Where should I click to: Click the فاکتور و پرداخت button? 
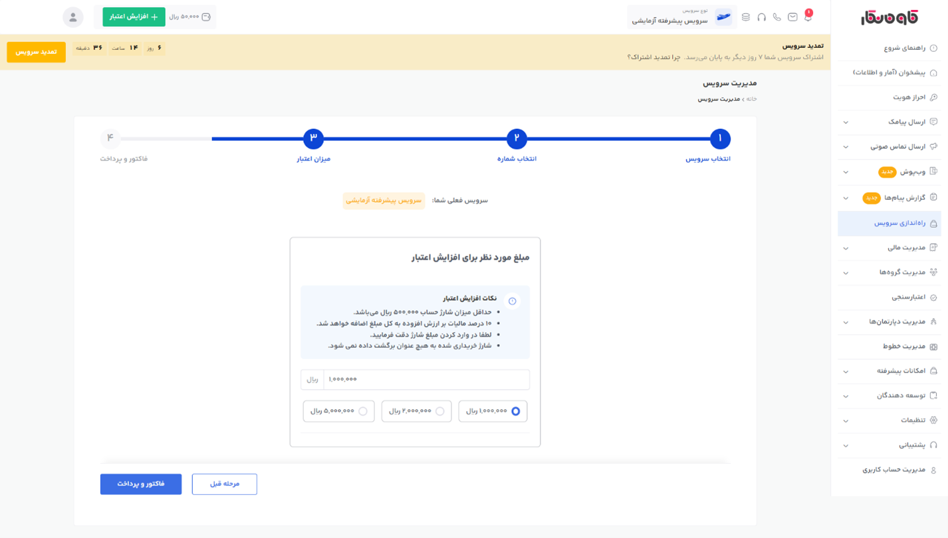(x=141, y=484)
